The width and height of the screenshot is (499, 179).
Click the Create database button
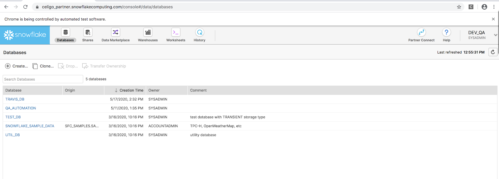[x=17, y=66]
